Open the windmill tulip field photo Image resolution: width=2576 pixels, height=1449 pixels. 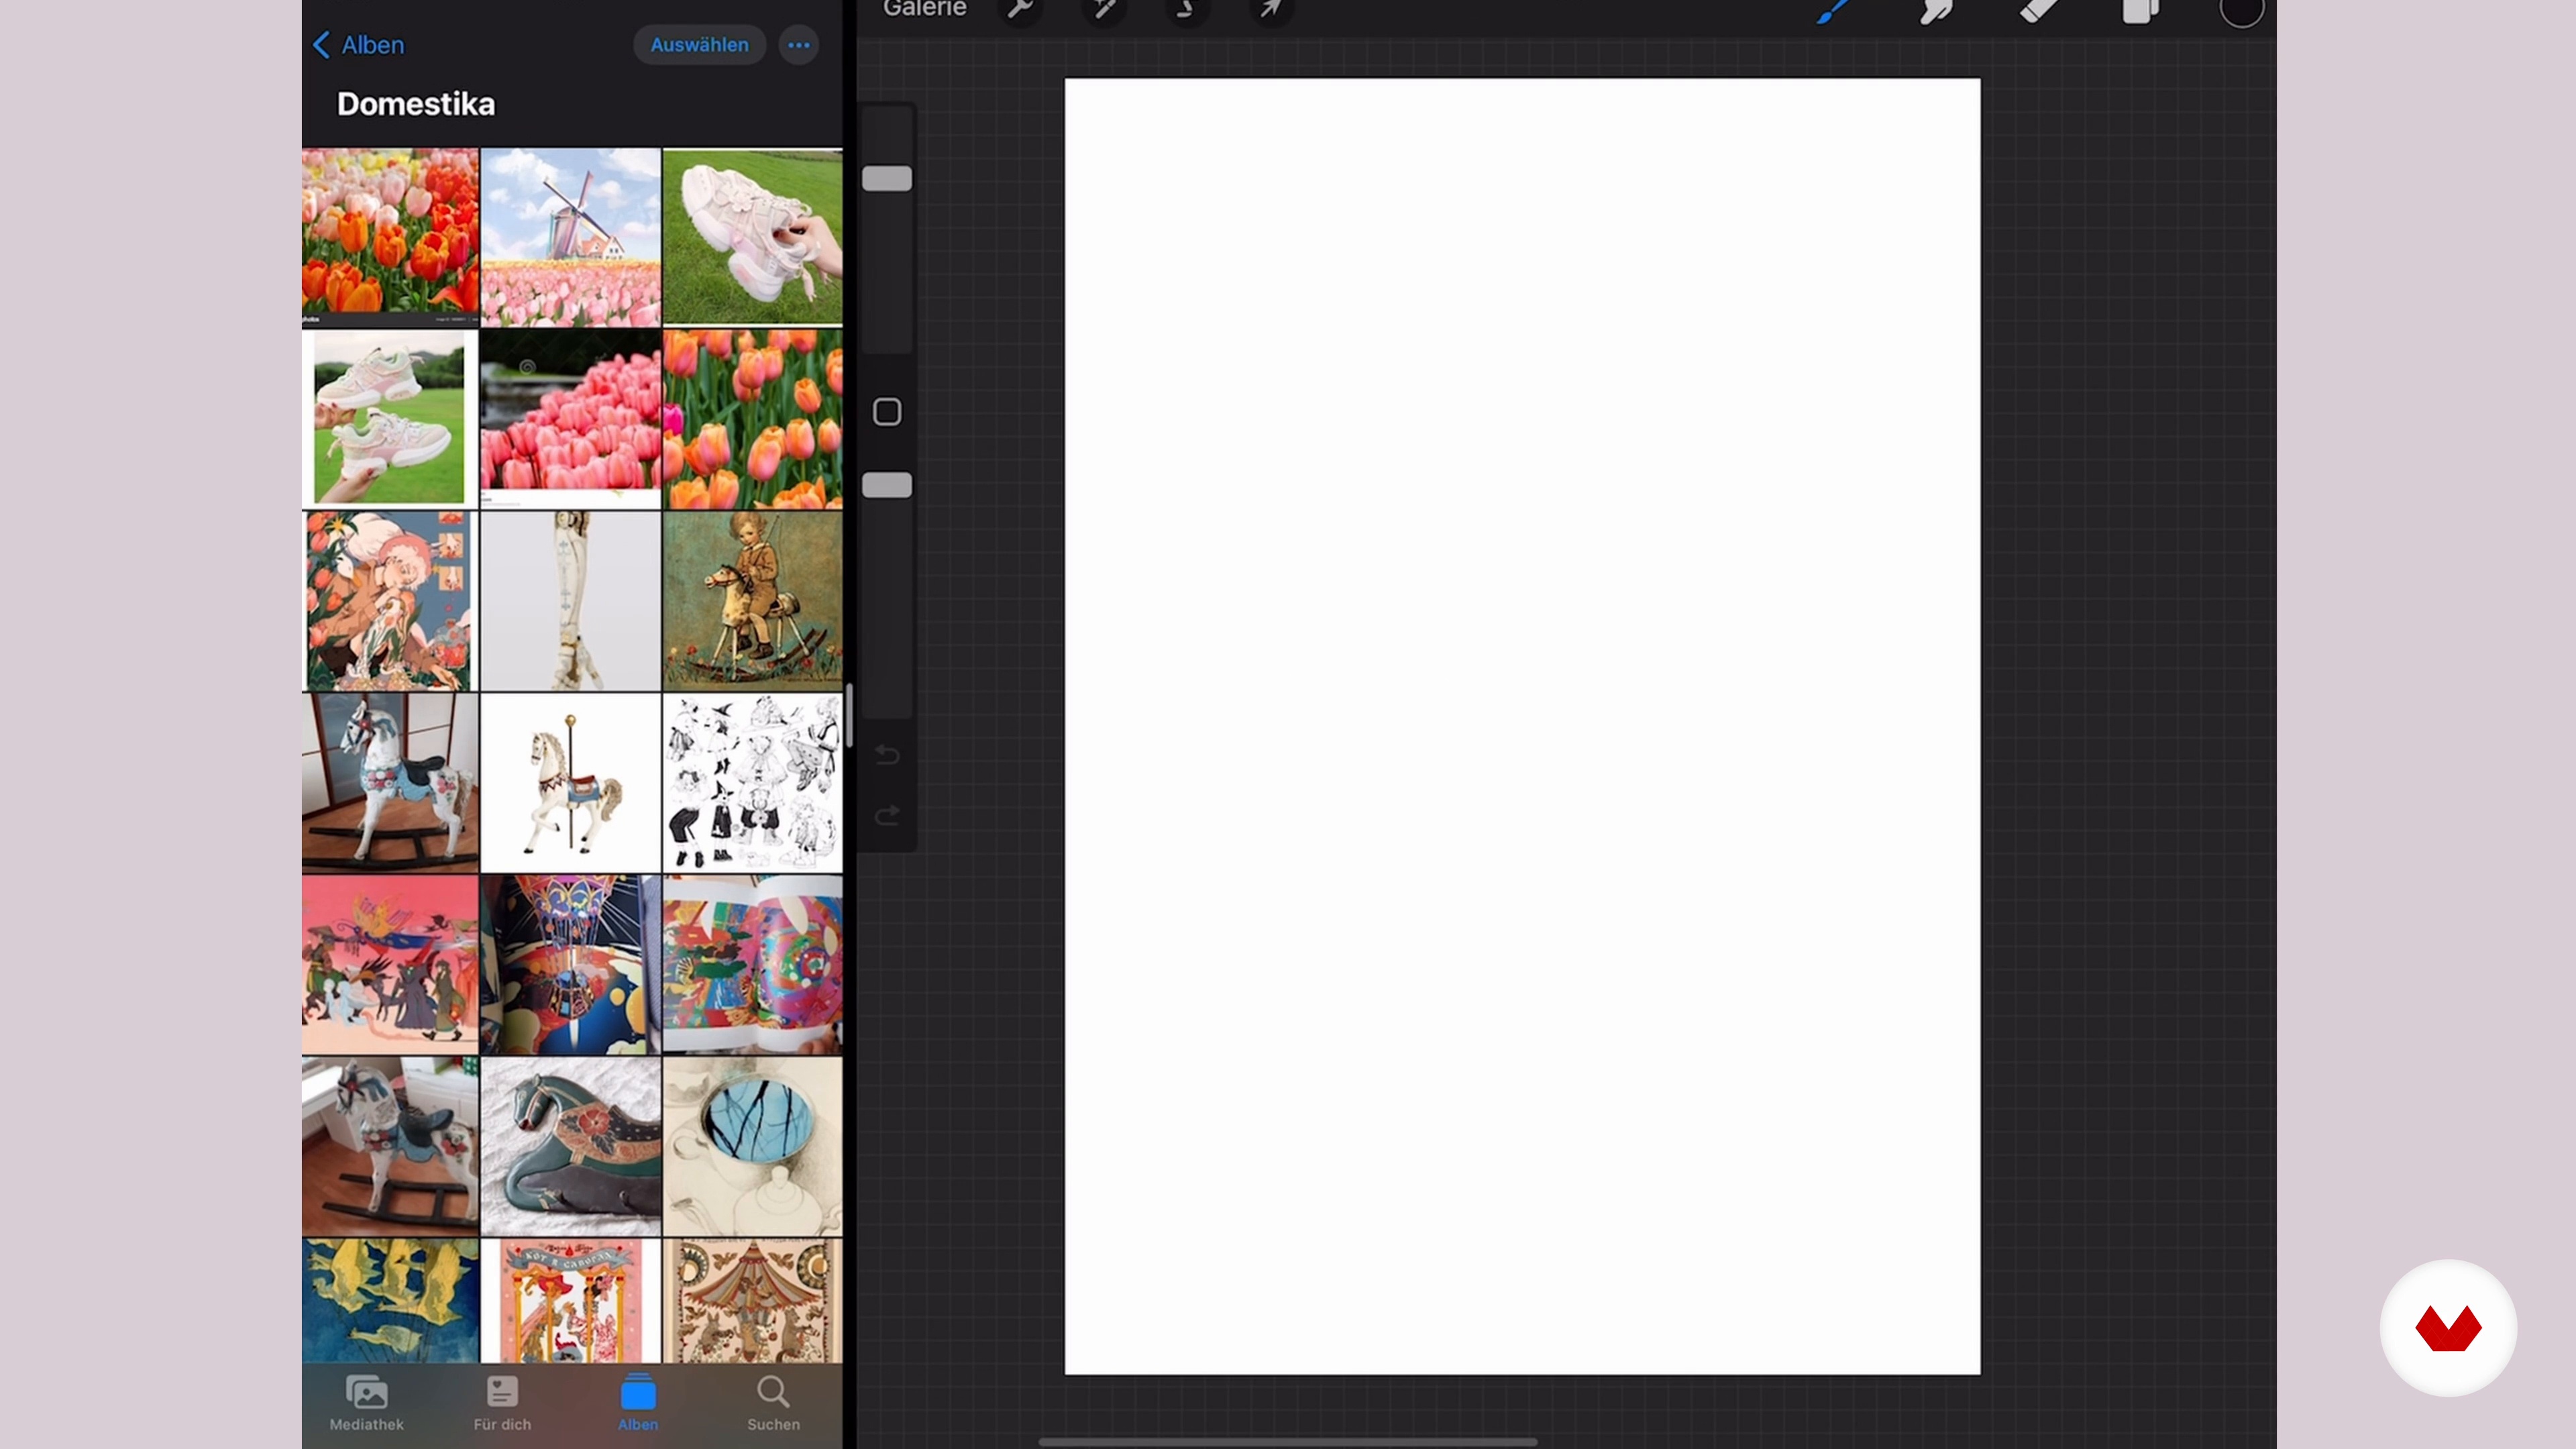click(570, 237)
